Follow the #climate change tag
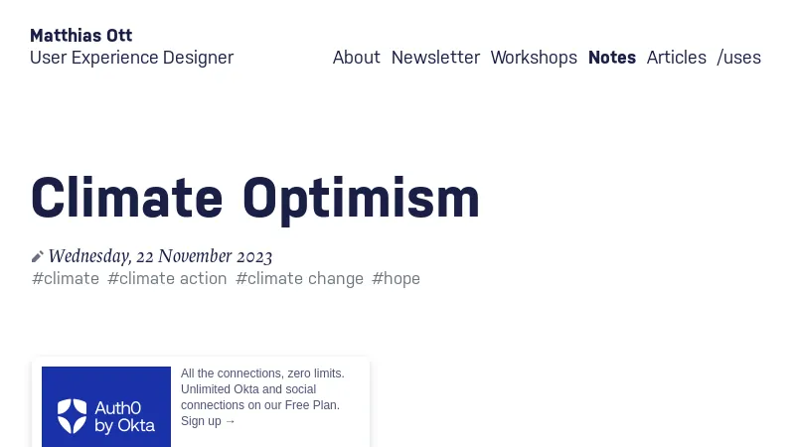 (x=299, y=279)
